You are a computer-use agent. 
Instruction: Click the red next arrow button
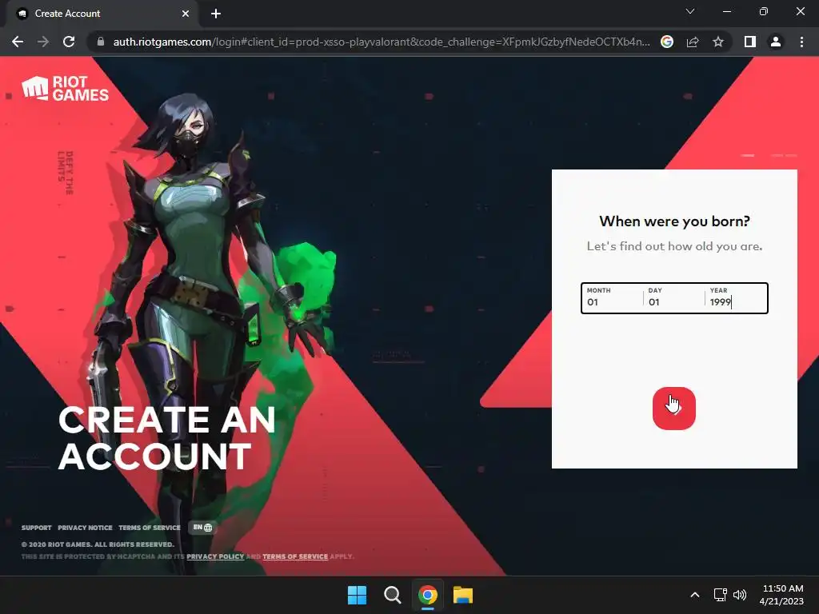(x=673, y=409)
